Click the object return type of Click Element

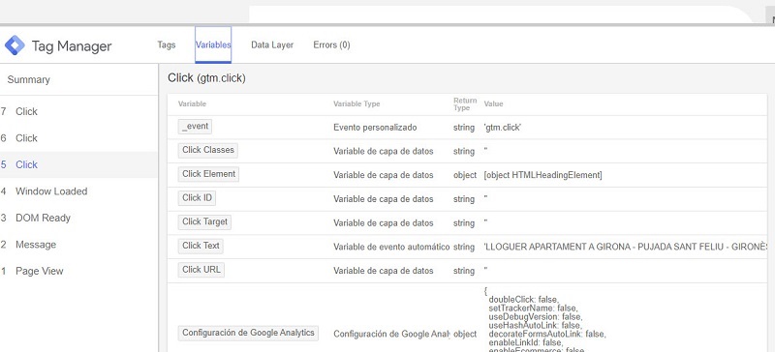(465, 175)
